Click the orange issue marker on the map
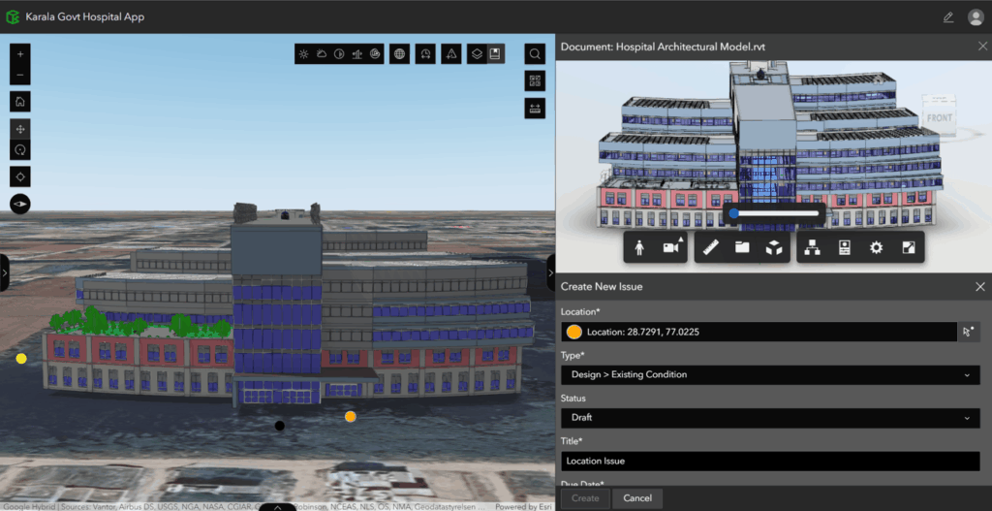The image size is (992, 511). tap(351, 416)
